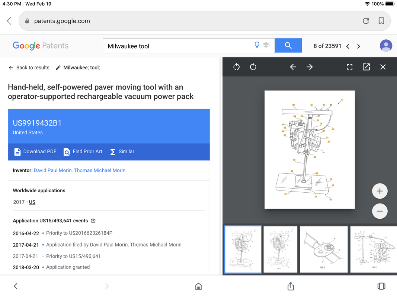The height and width of the screenshot is (297, 397).
Task: Select the FIG. 2 thumbnail
Action: (324, 249)
